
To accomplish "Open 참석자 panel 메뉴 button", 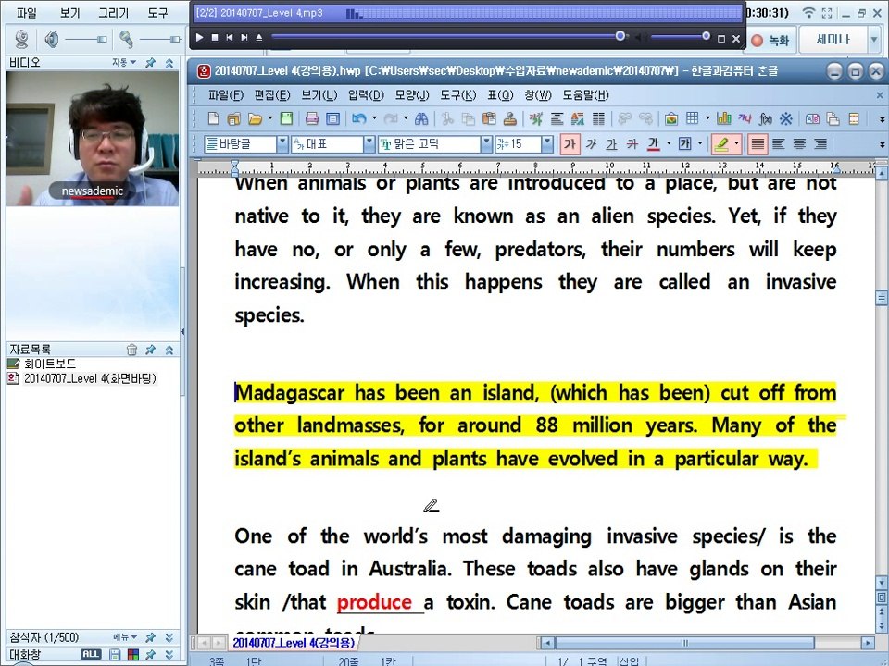I will tap(125, 637).
